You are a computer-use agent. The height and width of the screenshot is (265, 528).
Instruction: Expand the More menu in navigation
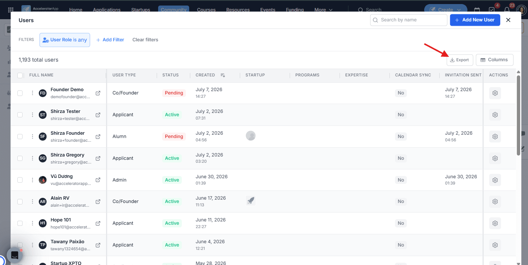tap(323, 10)
